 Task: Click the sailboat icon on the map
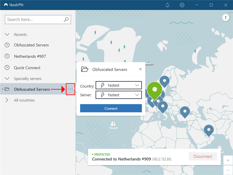click(113, 124)
